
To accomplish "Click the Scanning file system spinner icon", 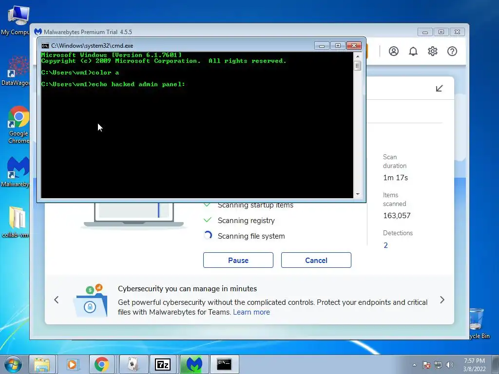I will click(208, 236).
